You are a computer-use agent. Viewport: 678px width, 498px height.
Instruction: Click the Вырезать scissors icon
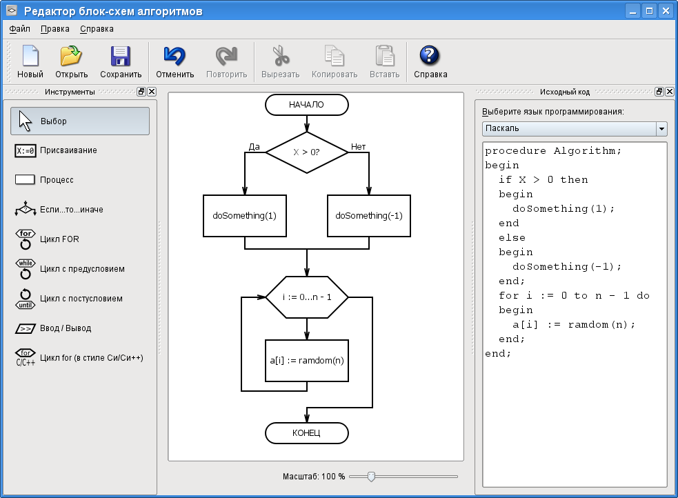281,56
